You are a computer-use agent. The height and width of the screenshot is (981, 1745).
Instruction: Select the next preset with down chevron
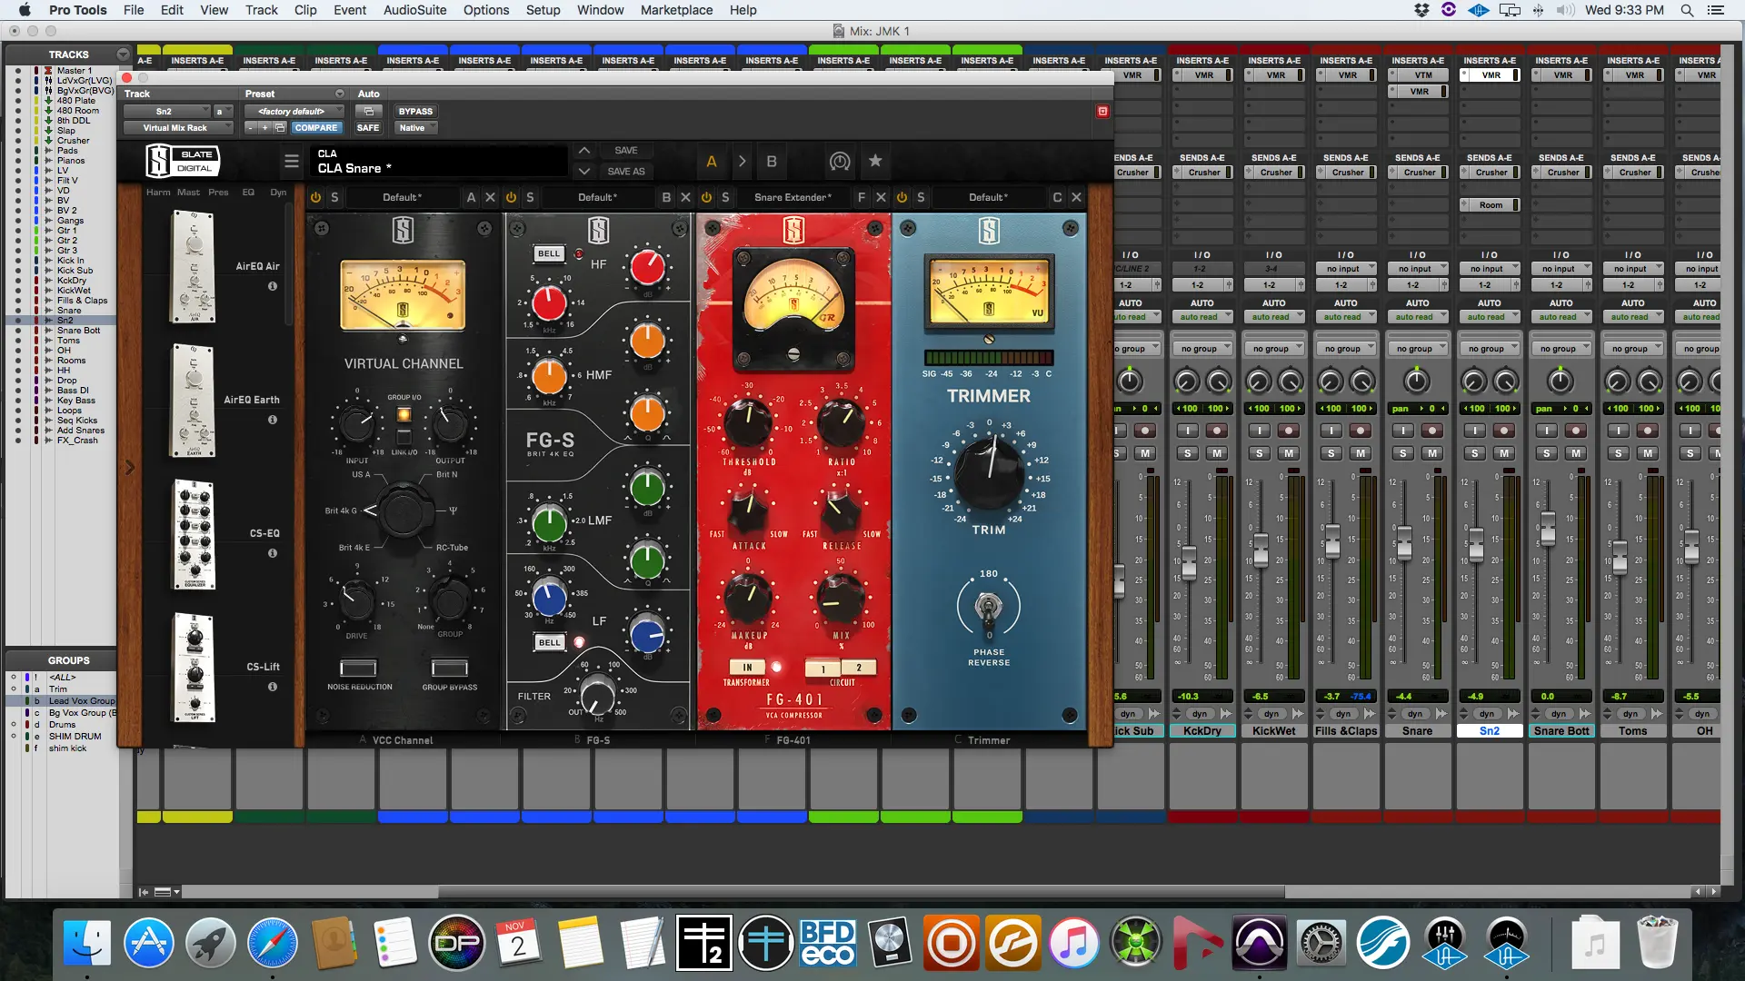(584, 171)
